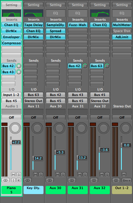This screenshot has width=133, height=203.
Task: Open Chan EQ insert on Aux 32
Action: tap(100, 25)
